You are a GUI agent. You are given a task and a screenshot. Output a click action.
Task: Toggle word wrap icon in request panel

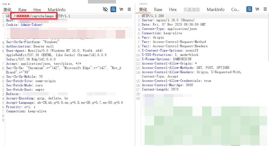[x=113, y=9]
